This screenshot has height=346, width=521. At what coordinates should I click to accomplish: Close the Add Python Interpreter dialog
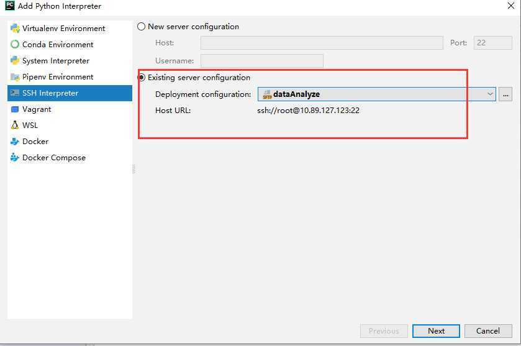click(510, 6)
